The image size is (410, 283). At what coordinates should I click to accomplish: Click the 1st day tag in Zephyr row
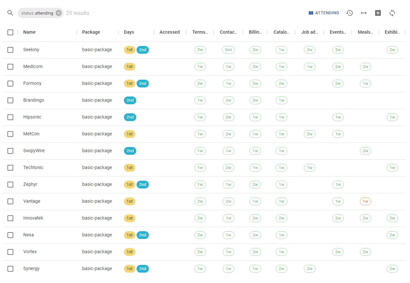click(x=129, y=185)
